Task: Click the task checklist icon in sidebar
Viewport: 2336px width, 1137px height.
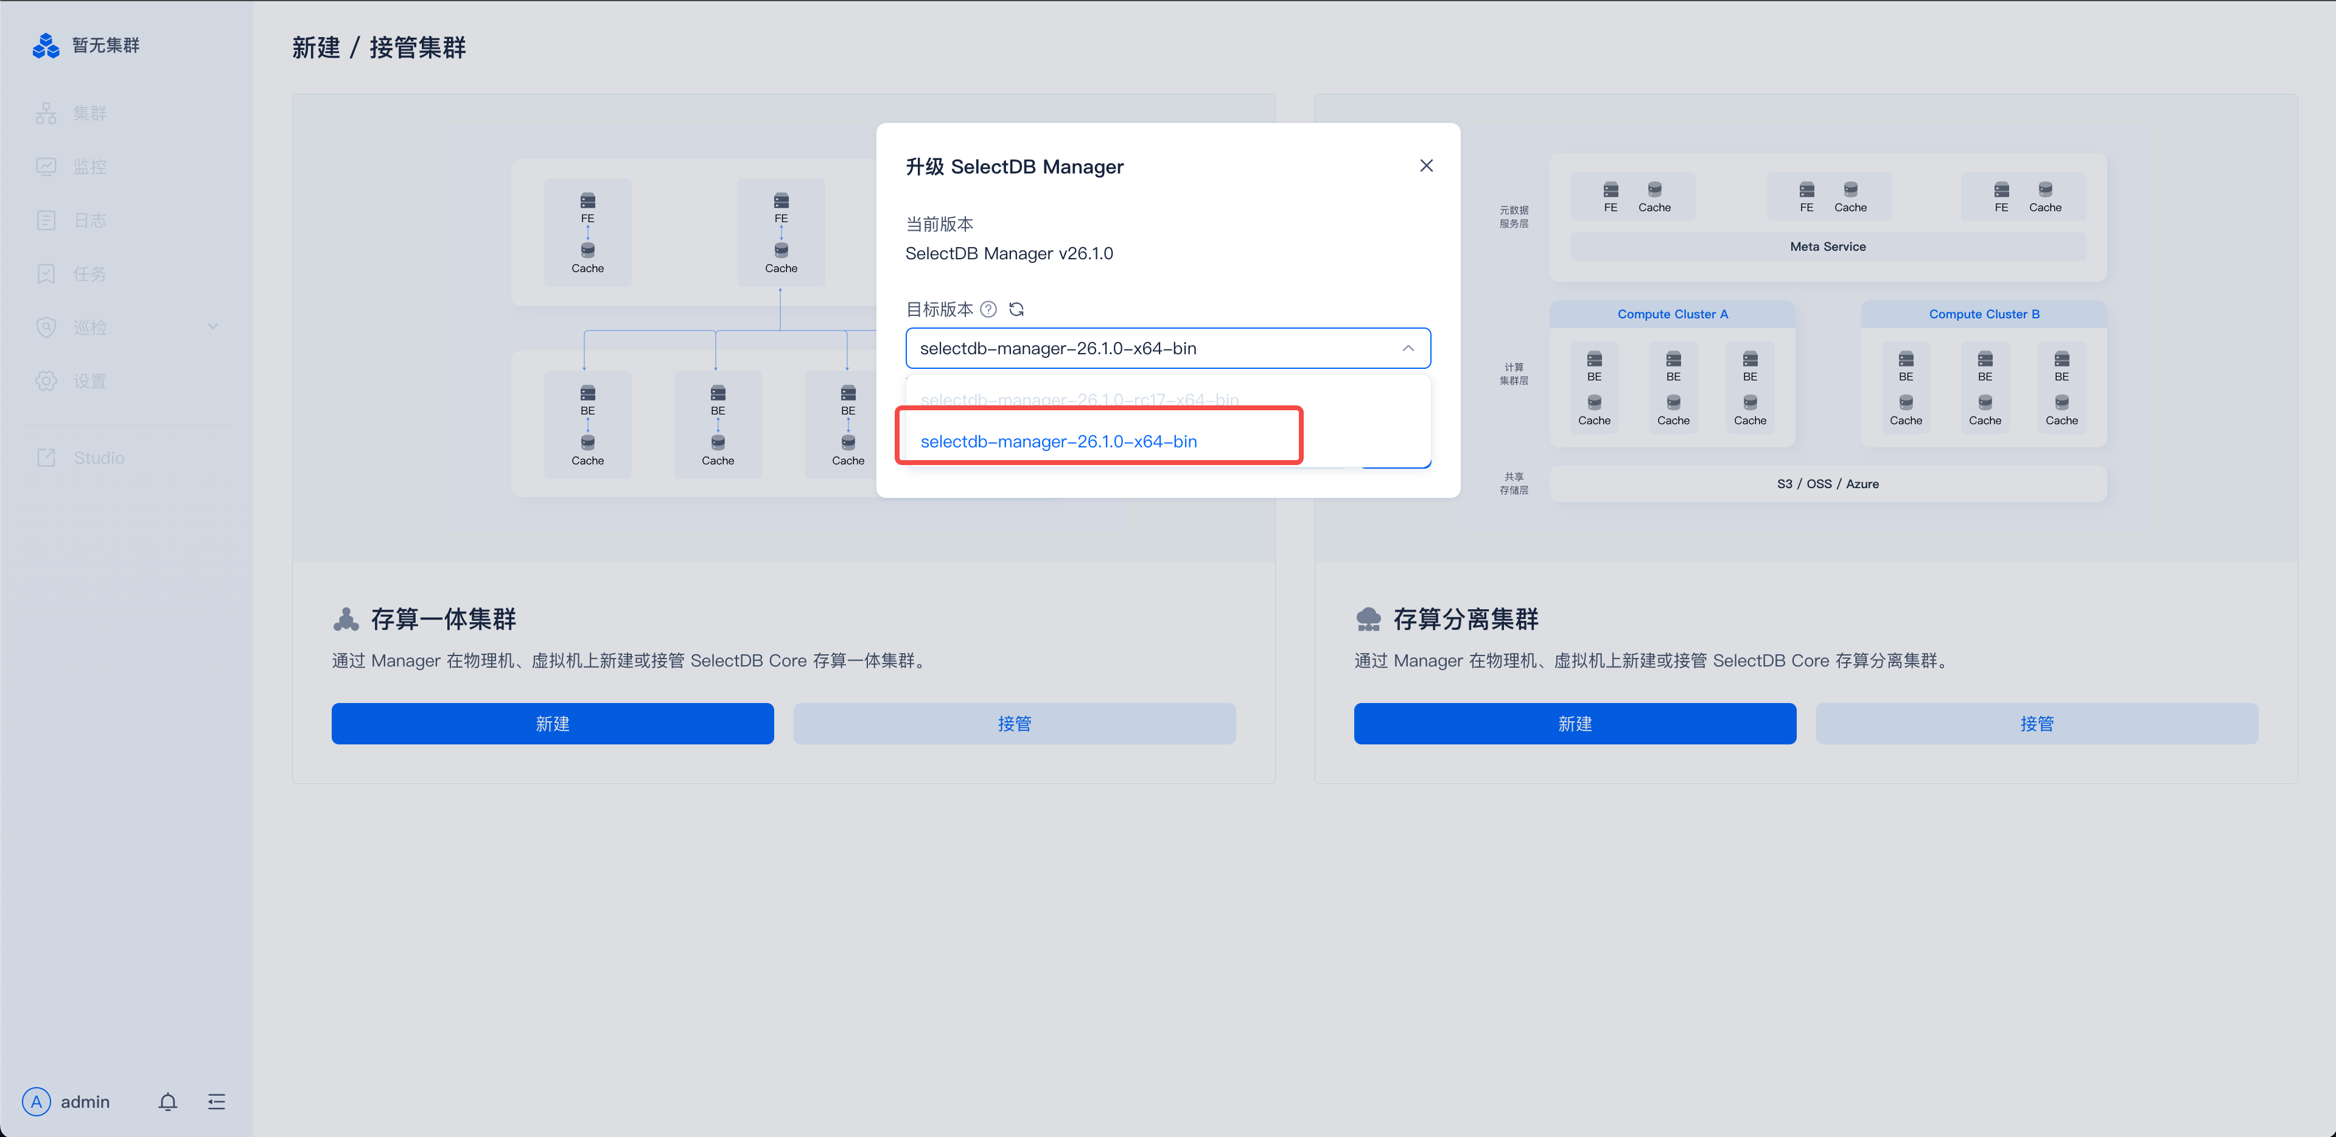Action: pyautogui.click(x=46, y=274)
